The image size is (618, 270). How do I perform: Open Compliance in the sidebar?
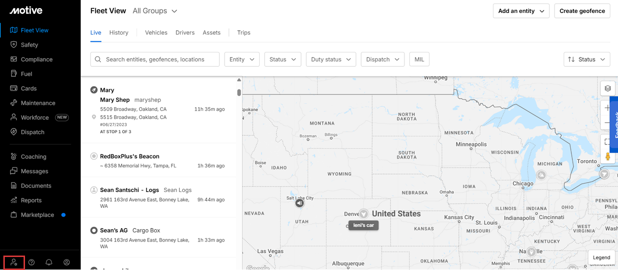(x=37, y=59)
